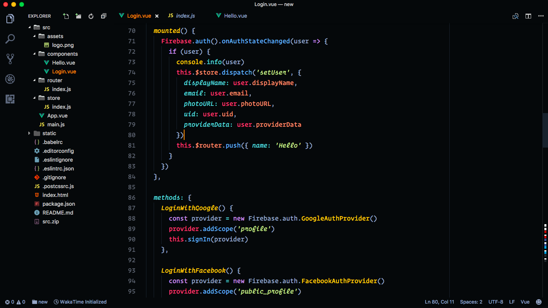This screenshot has height=308, width=548.
Task: Collapse the router folder
Action: pos(34,80)
